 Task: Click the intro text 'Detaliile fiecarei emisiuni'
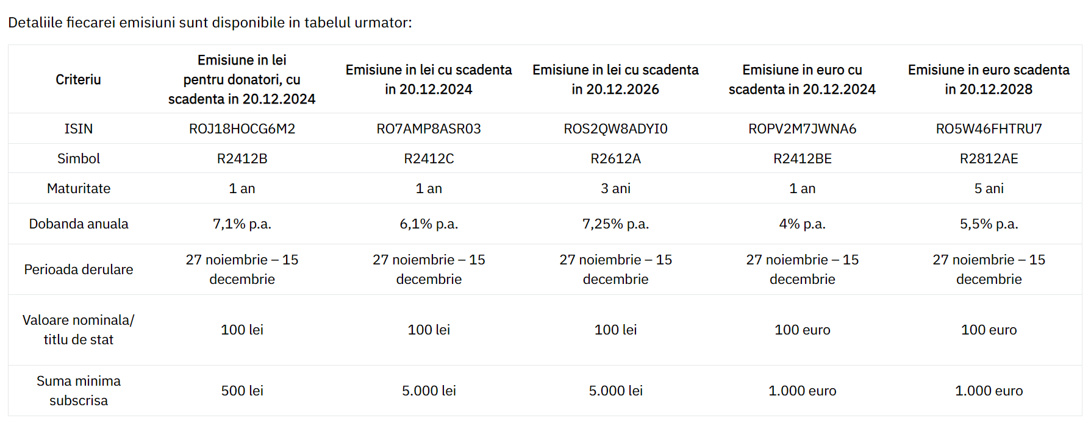pyautogui.click(x=88, y=23)
